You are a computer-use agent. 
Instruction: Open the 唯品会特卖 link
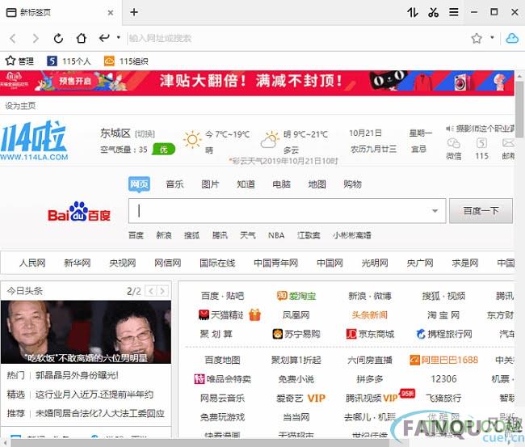[x=223, y=379]
